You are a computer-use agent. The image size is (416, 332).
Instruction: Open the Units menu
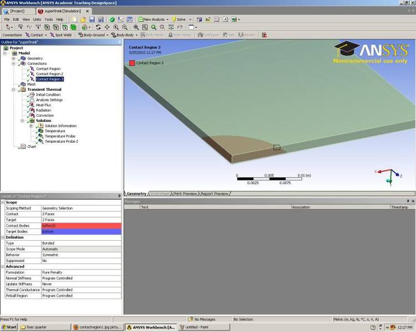[37, 19]
